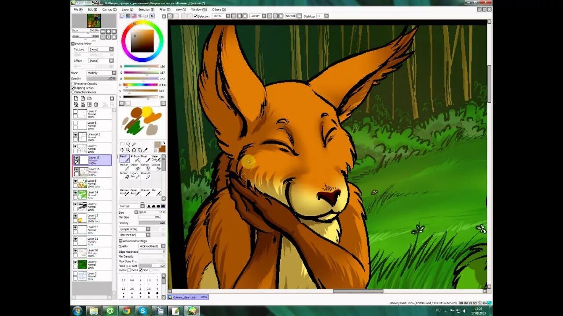
Task: Select the AirBrush tool
Action: click(x=135, y=158)
